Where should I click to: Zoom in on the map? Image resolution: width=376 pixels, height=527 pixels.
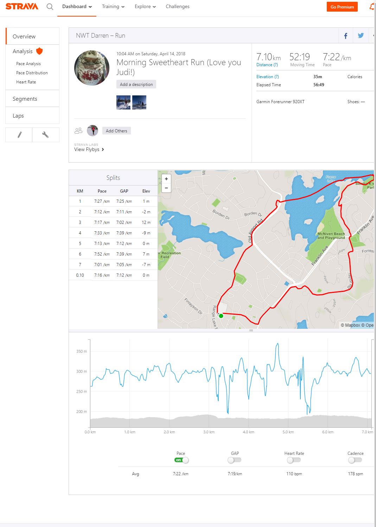166,179
